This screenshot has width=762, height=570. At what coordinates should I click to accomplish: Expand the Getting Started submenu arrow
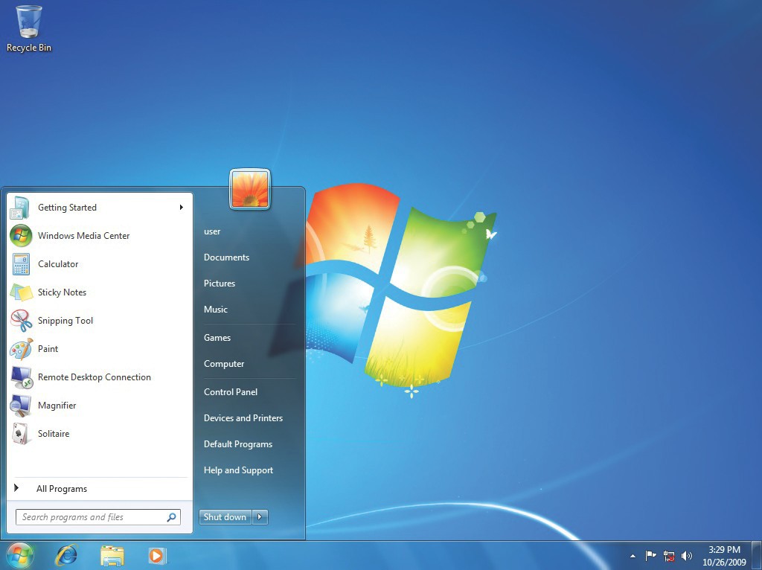tap(181, 208)
